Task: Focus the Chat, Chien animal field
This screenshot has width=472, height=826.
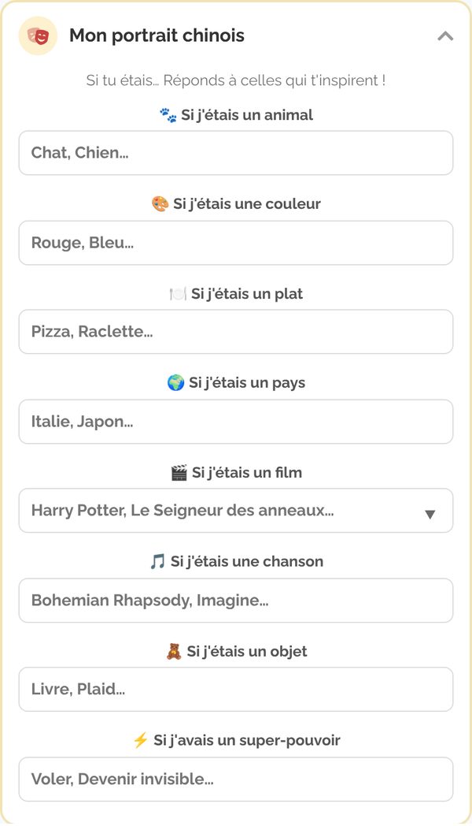Action: [236, 153]
